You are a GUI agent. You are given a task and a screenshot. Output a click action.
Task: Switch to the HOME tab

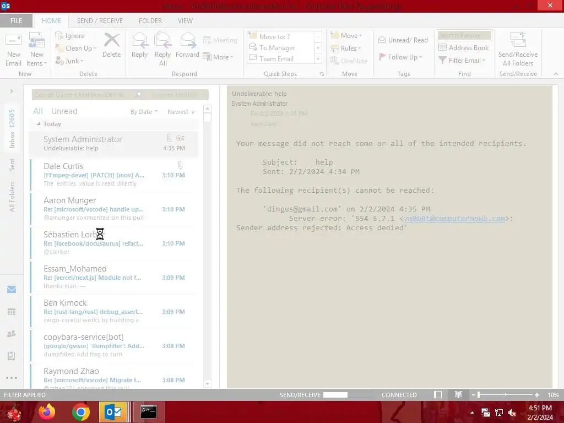(x=51, y=21)
